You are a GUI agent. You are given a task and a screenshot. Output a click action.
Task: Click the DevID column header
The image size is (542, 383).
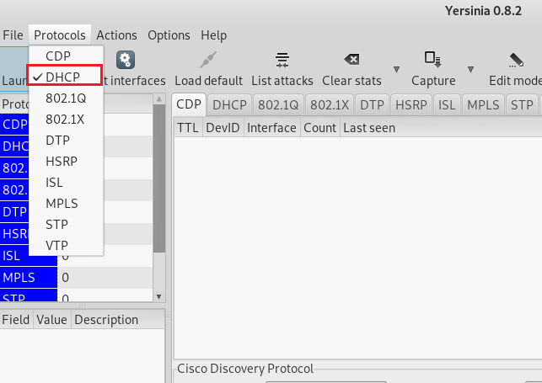[223, 128]
